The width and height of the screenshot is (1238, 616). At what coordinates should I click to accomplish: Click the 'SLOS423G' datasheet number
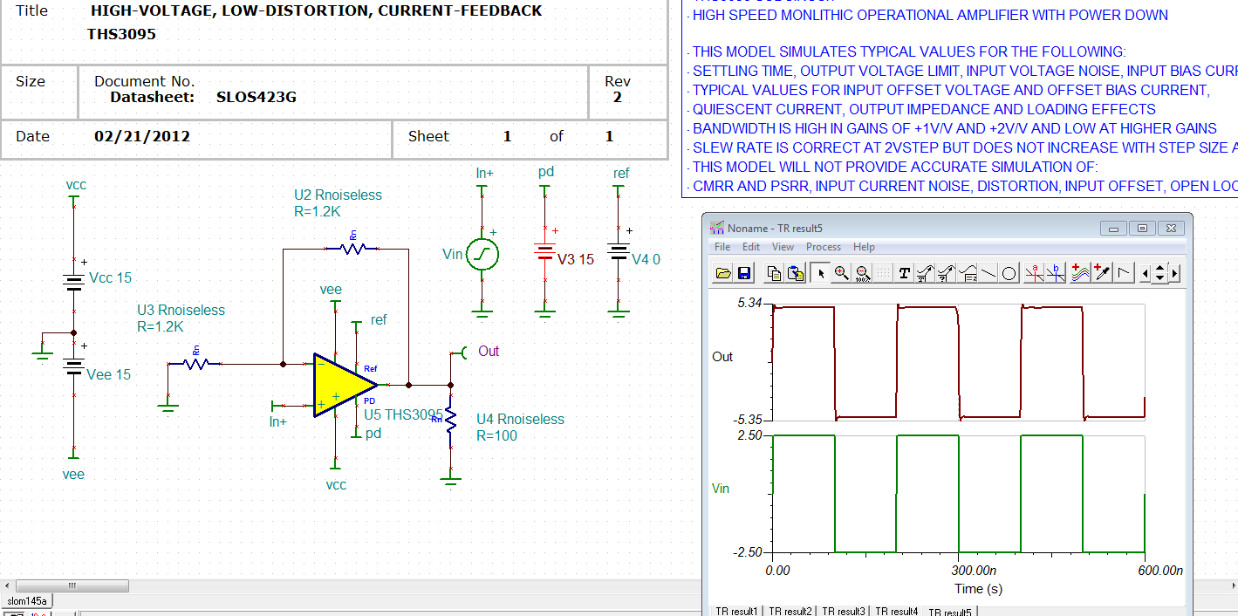[256, 97]
